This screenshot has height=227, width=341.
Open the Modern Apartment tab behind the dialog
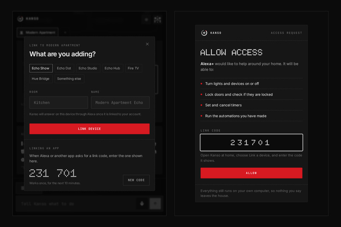pos(38,33)
